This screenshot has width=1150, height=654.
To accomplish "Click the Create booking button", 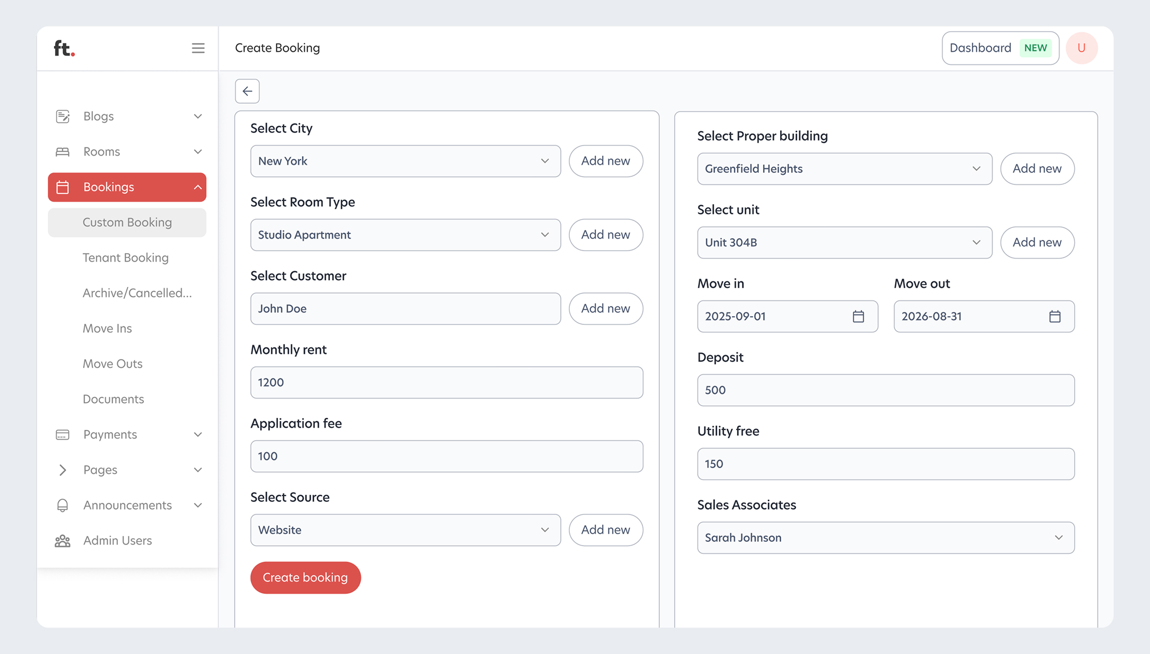I will point(305,577).
